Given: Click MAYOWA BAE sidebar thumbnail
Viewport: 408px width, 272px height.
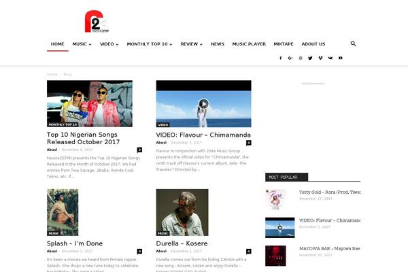Looking at the screenshot, I should pyautogui.click(x=275, y=256).
